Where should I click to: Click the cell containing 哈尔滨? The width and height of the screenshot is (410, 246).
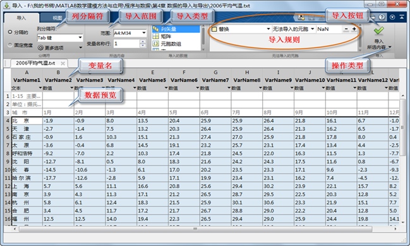(27, 178)
